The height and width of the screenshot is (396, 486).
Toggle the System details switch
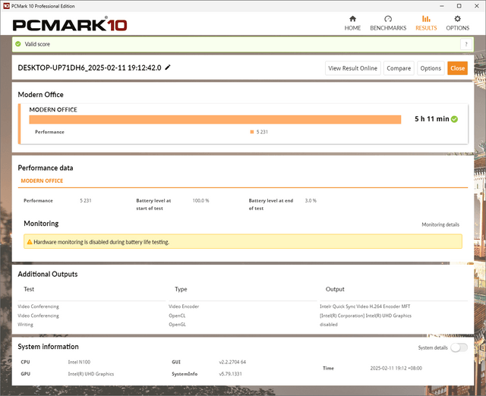pyautogui.click(x=459, y=347)
